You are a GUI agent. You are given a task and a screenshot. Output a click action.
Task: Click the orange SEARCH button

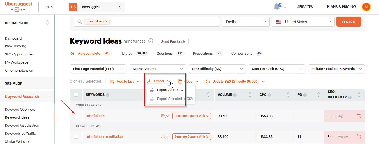[349, 22]
